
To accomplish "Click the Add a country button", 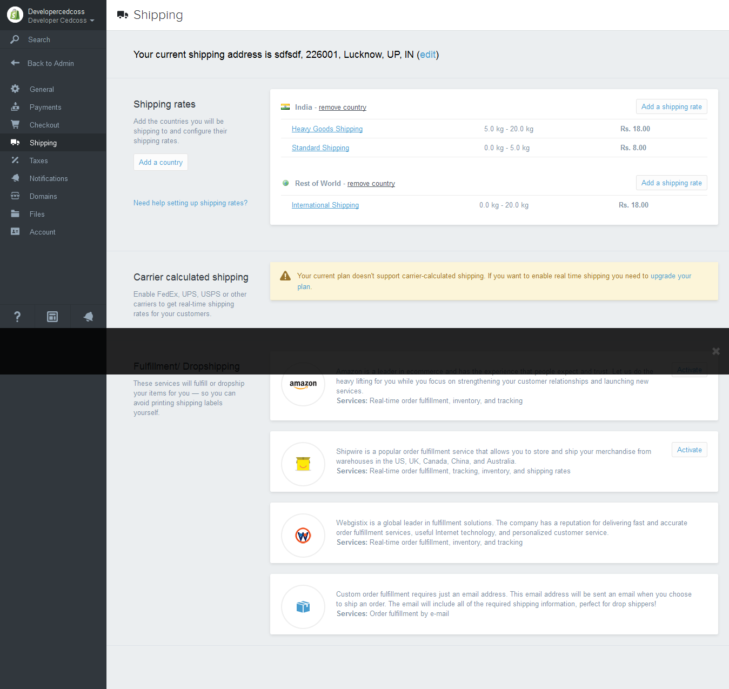I will point(160,162).
